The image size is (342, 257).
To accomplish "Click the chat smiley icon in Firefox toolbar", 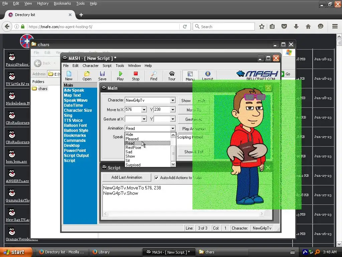I will (x=320, y=27).
